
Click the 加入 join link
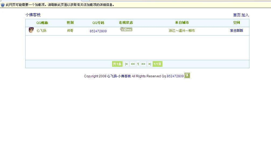(245, 15)
